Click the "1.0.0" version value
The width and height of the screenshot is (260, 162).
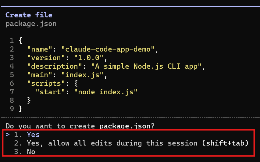pos(89,58)
